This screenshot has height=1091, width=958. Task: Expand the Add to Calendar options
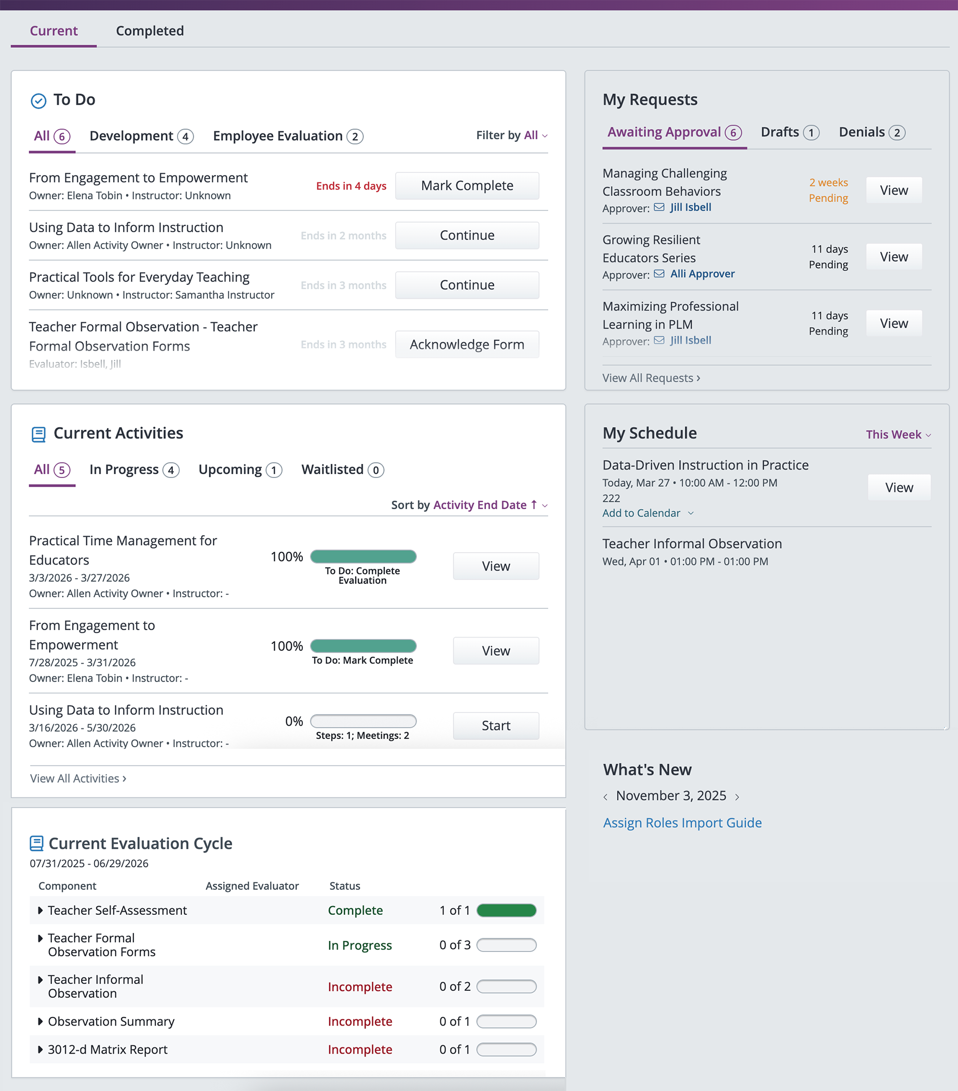[x=647, y=513]
